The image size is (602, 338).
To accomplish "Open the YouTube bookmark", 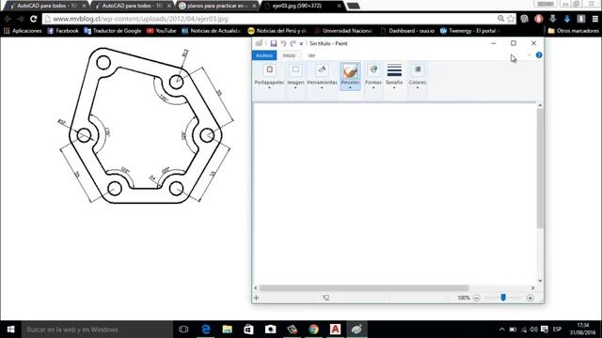I will [161, 31].
